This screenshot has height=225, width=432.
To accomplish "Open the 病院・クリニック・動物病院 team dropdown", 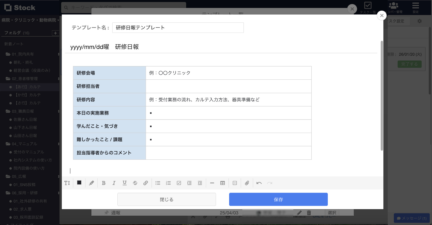I will tap(30, 20).
